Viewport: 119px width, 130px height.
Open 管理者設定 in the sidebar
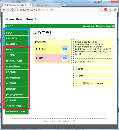tap(17, 89)
